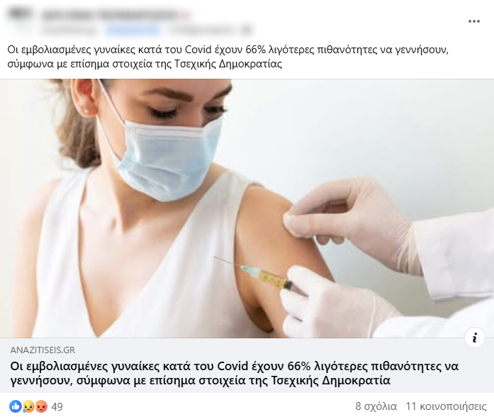
Task: Click the vaccination photo thumbnail
Action: [247, 208]
